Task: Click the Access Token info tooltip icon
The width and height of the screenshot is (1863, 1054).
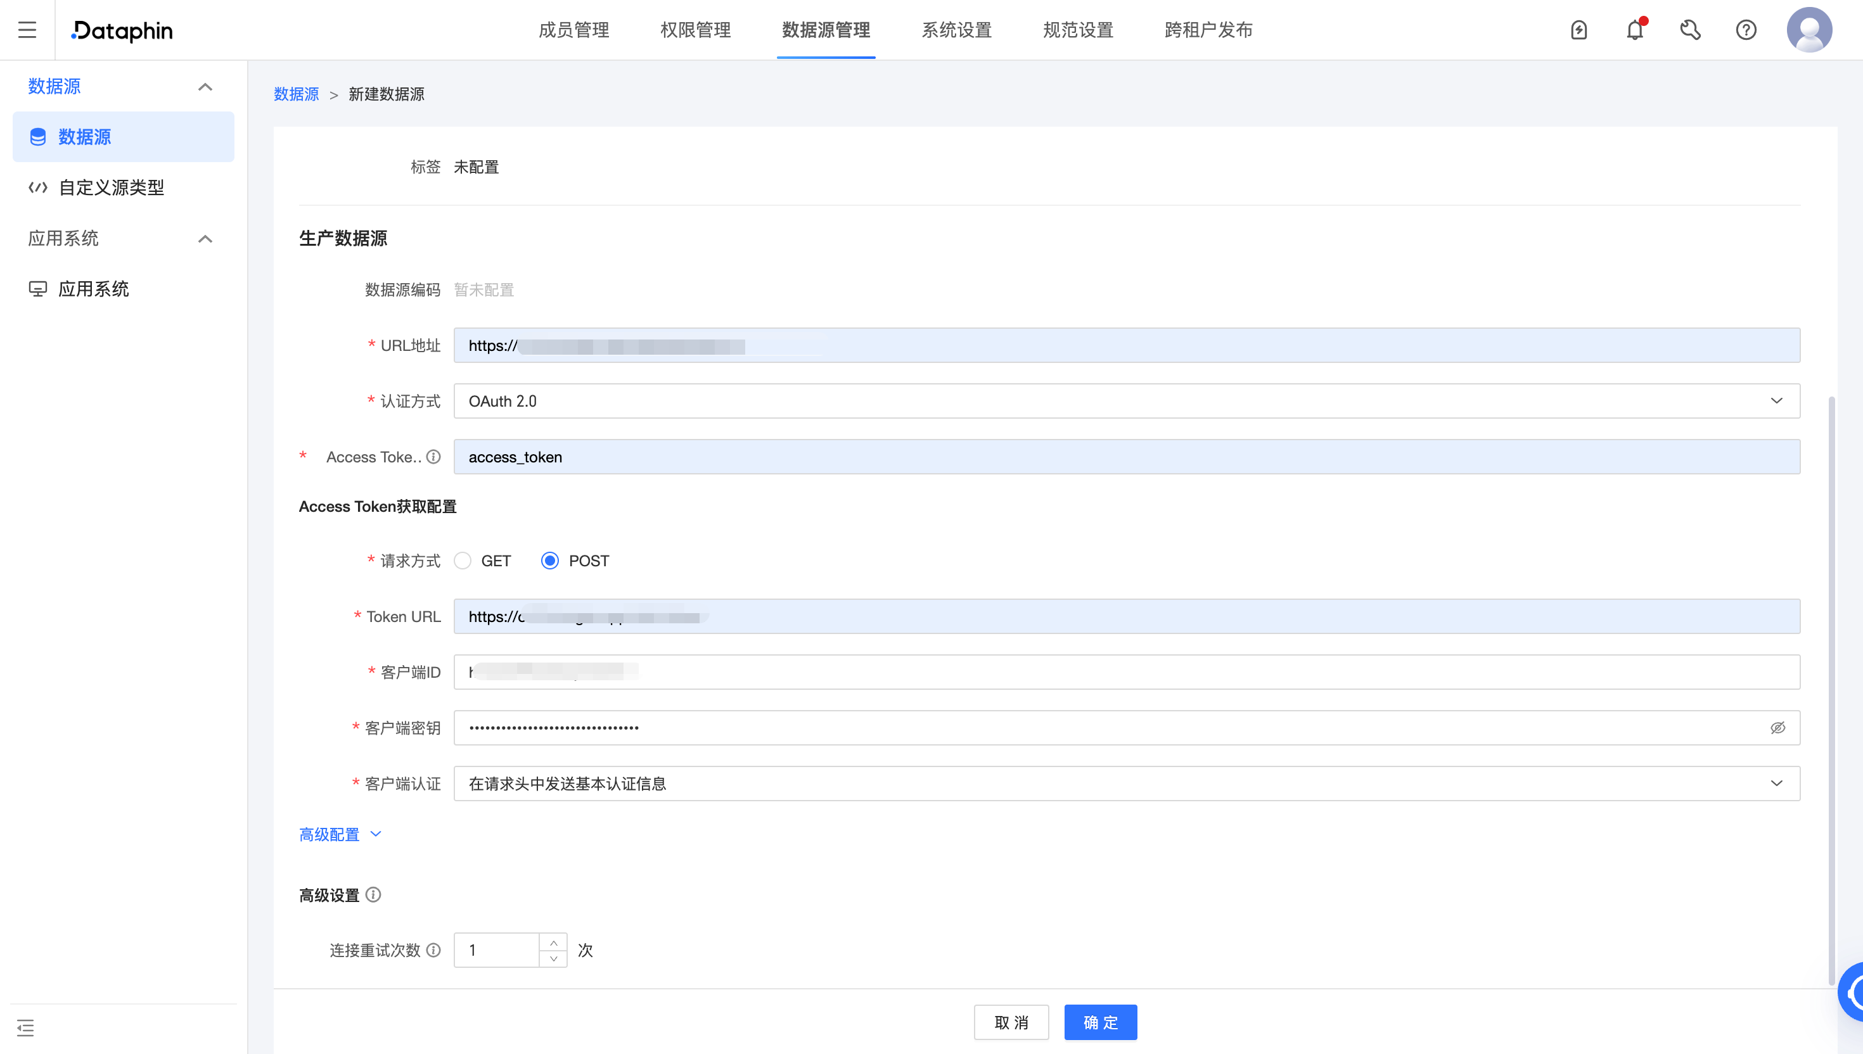Action: 433,456
